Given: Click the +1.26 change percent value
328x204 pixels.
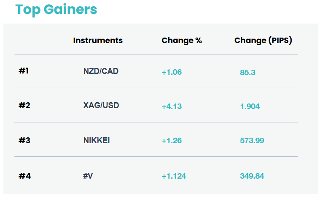Looking at the screenshot, I should (x=172, y=141).
